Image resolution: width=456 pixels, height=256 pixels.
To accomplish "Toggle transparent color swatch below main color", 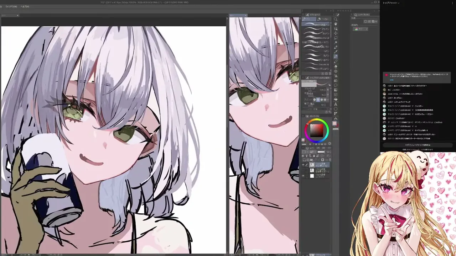I will point(335,129).
